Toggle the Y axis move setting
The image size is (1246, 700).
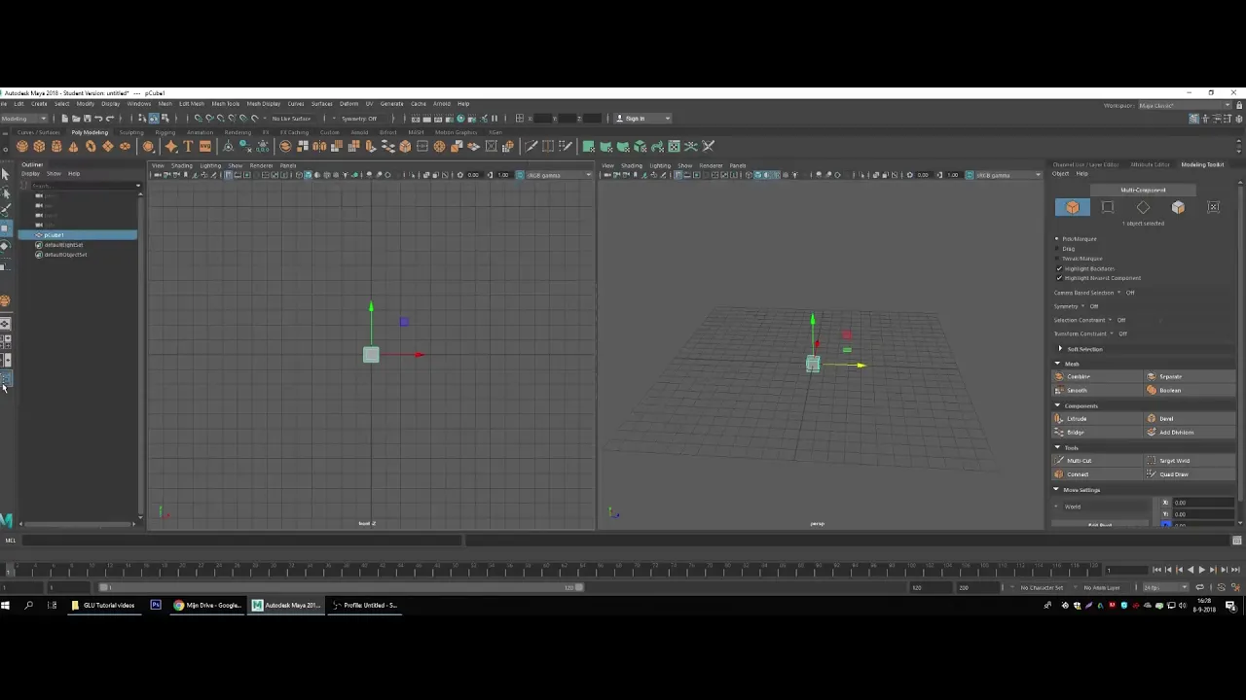pyautogui.click(x=1166, y=514)
